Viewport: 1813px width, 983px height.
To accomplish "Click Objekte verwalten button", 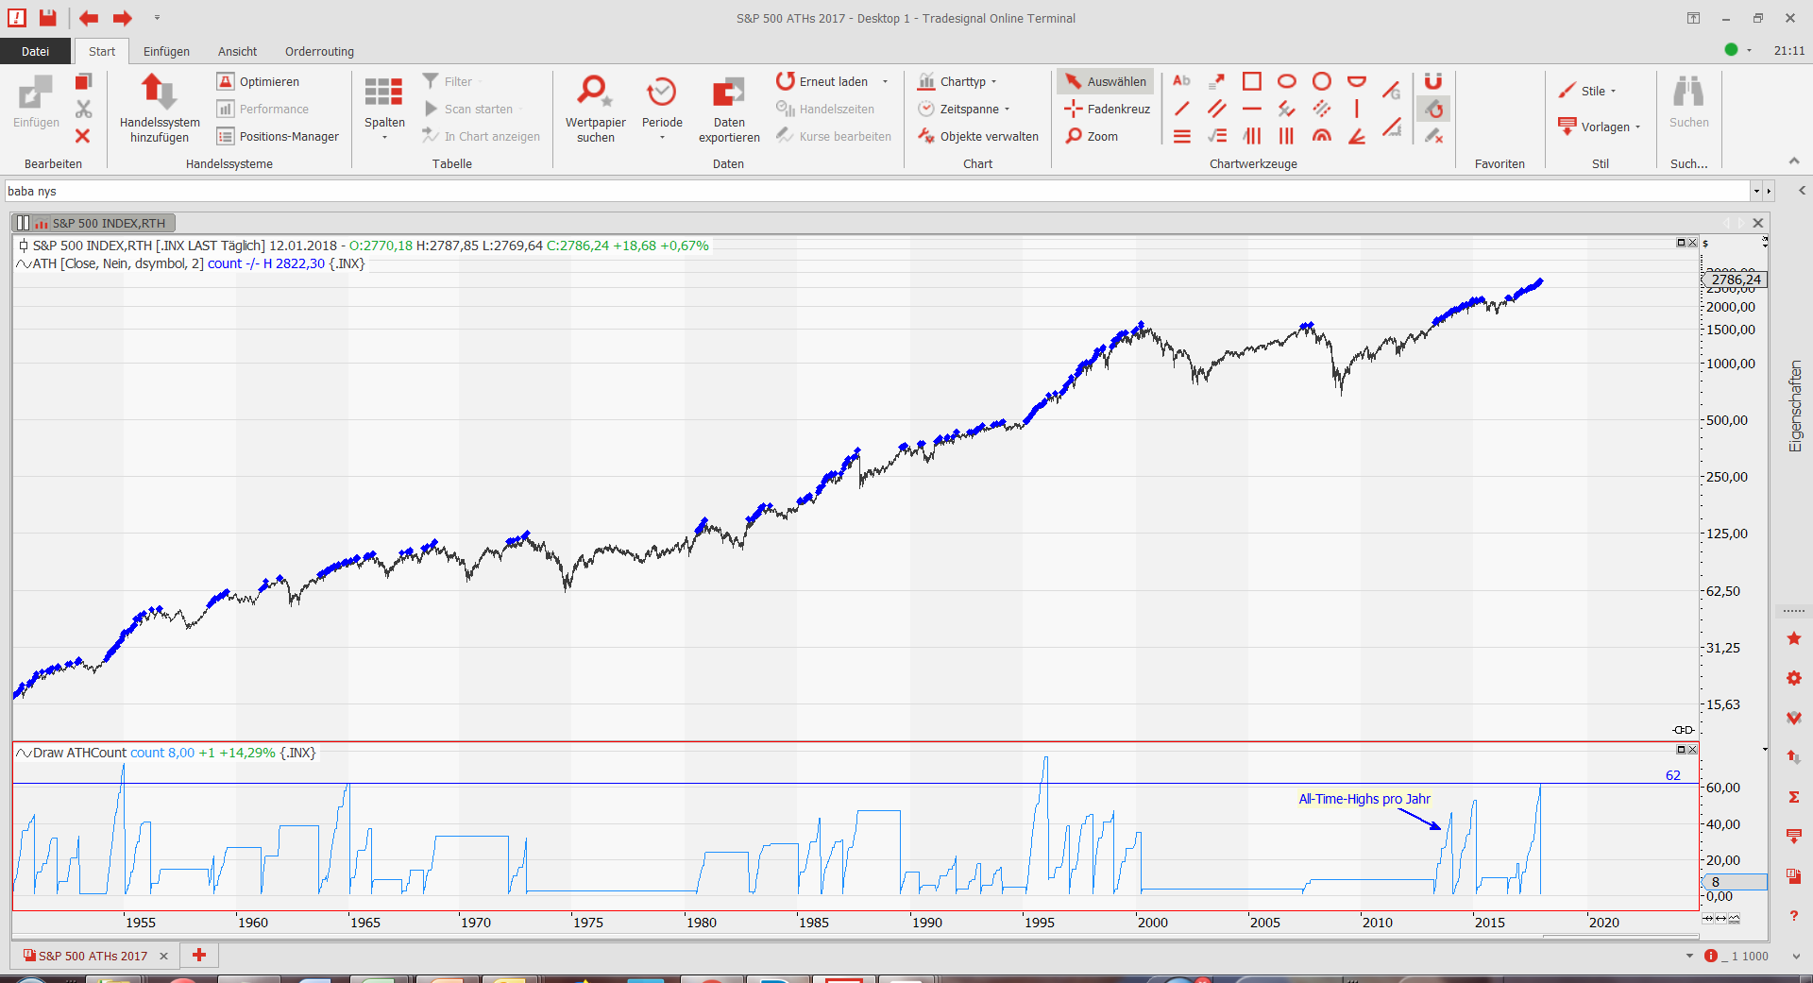I will coord(978,137).
